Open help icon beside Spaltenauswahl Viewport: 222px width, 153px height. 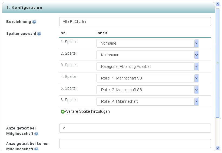tap(39, 34)
